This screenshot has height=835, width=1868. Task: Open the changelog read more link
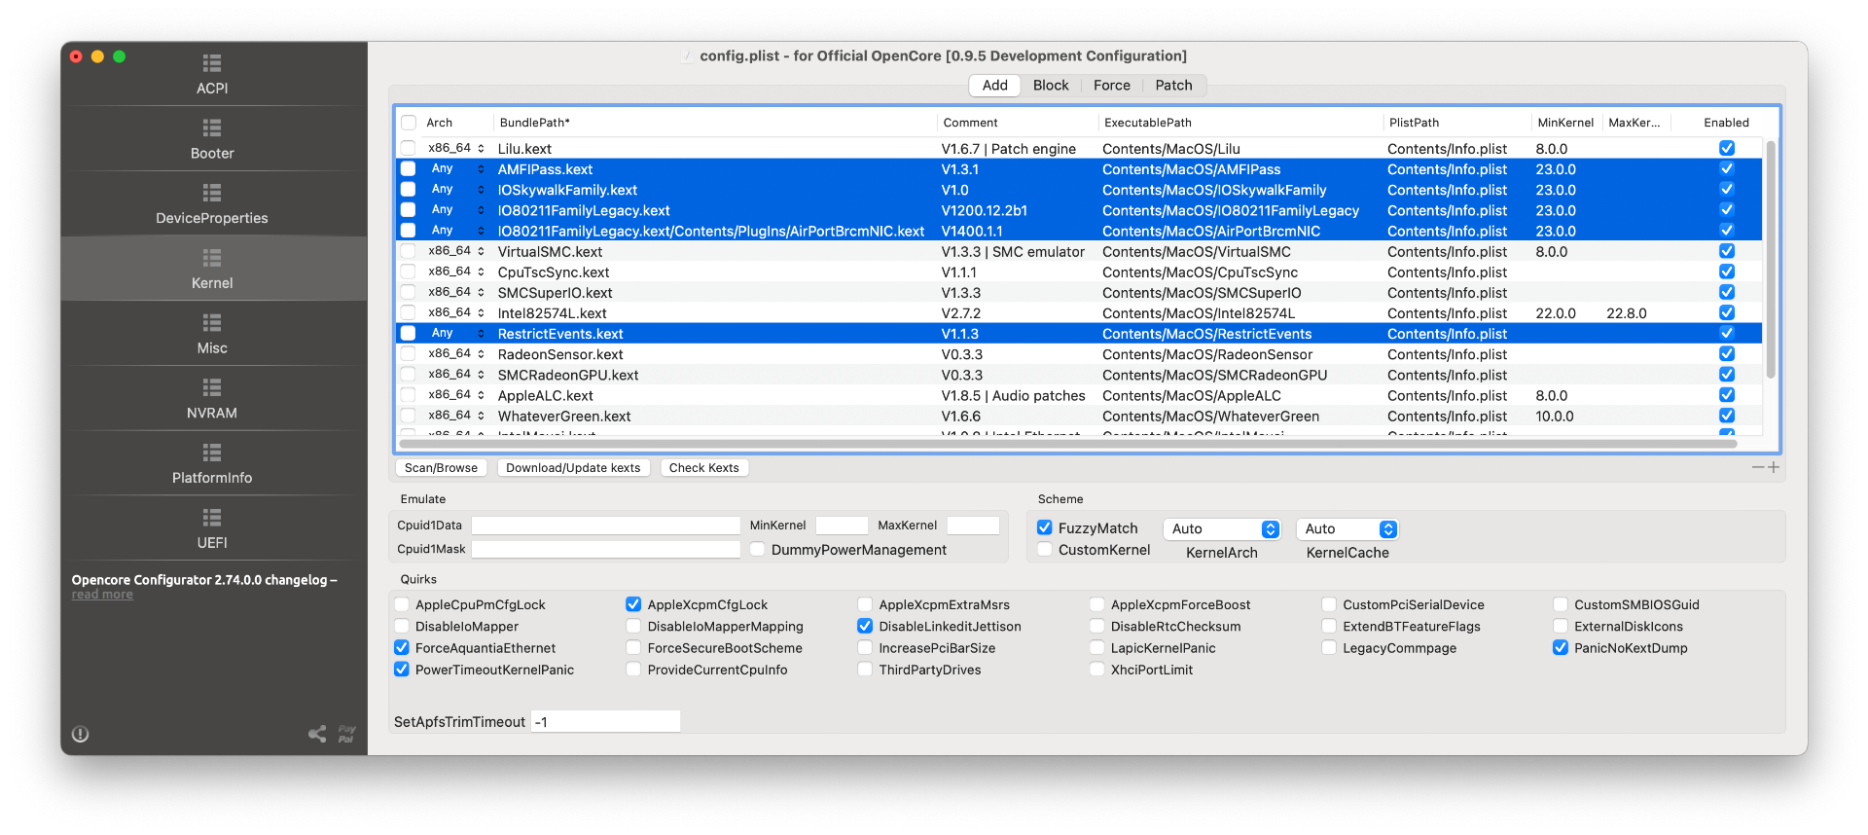(x=102, y=595)
